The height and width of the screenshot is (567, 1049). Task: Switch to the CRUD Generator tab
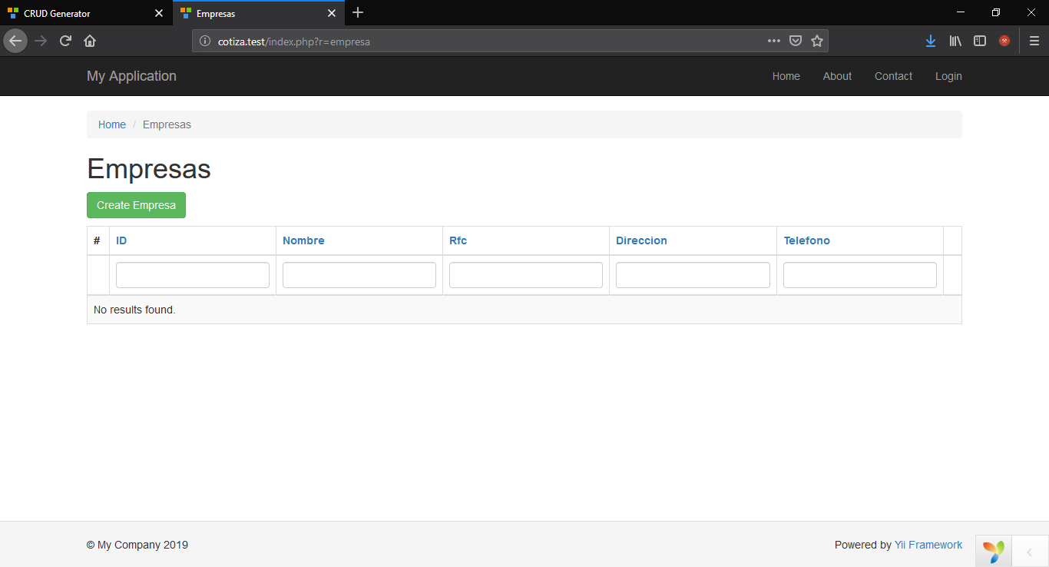click(57, 13)
